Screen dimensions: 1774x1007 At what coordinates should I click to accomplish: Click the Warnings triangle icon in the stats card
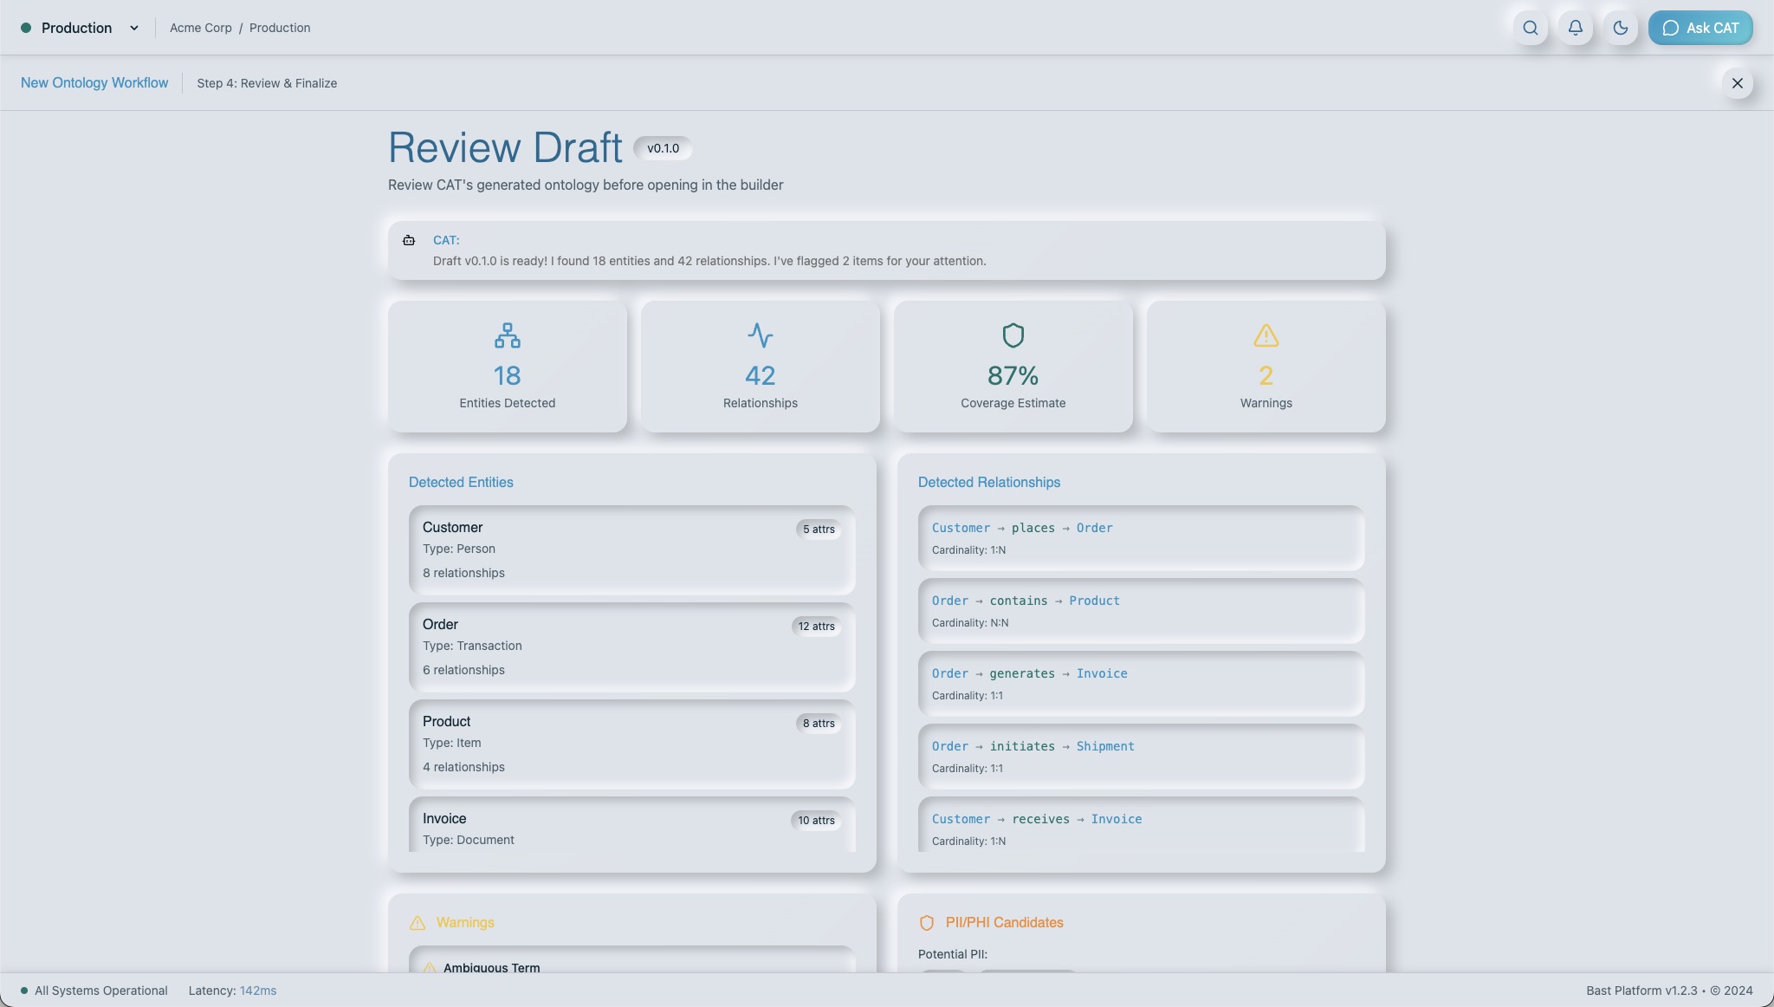1266,335
